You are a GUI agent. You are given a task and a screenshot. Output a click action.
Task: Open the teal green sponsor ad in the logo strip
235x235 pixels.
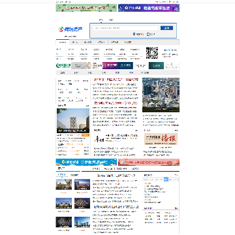point(156,65)
